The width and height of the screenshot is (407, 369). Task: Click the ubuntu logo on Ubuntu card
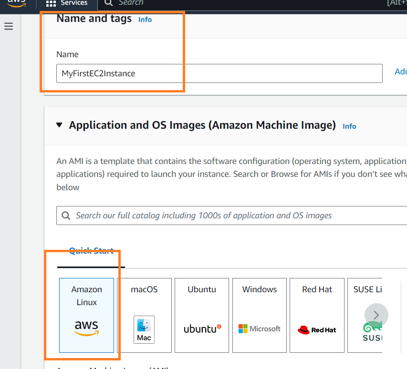[201, 328]
